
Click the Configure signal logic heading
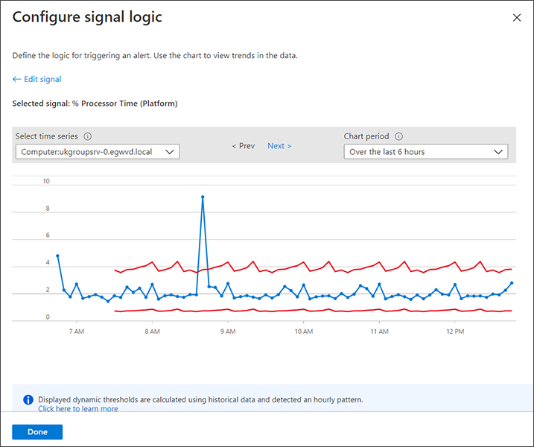tap(87, 17)
